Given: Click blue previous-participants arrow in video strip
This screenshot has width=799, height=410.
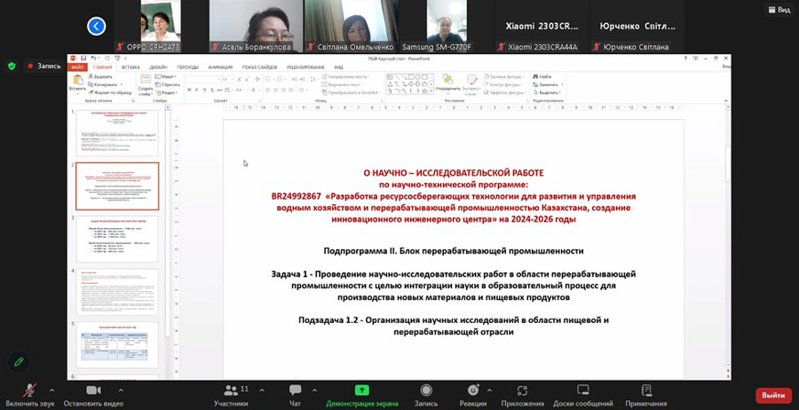Looking at the screenshot, I should (96, 27).
